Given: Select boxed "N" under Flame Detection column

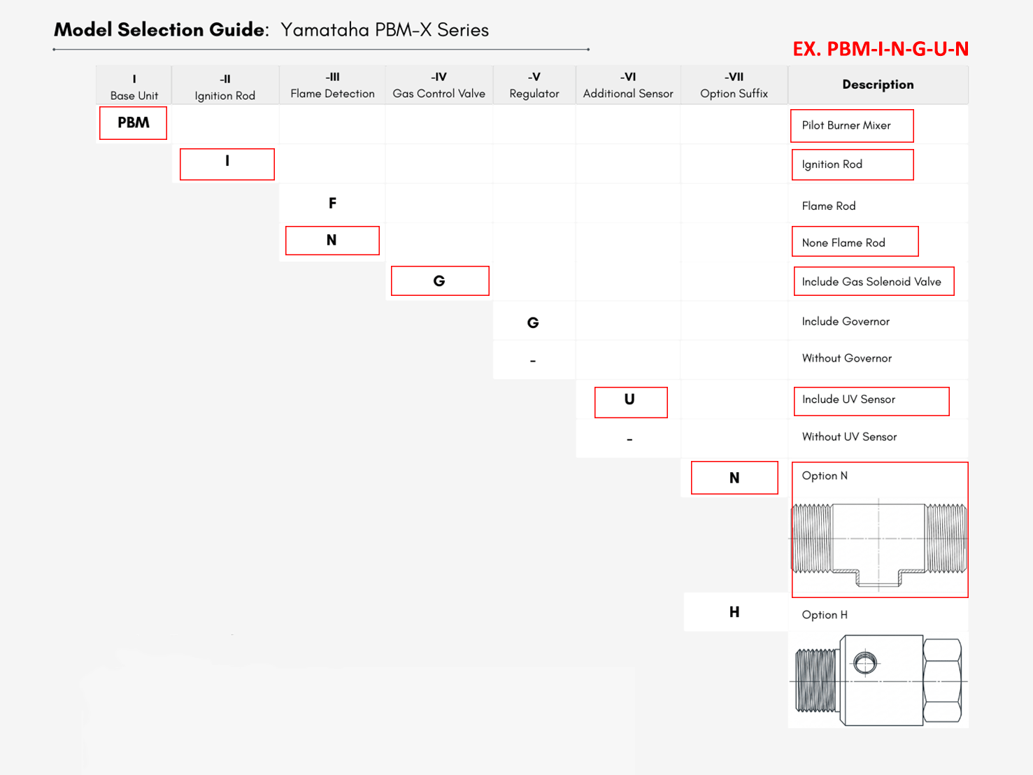Looking at the screenshot, I should tap(332, 241).
